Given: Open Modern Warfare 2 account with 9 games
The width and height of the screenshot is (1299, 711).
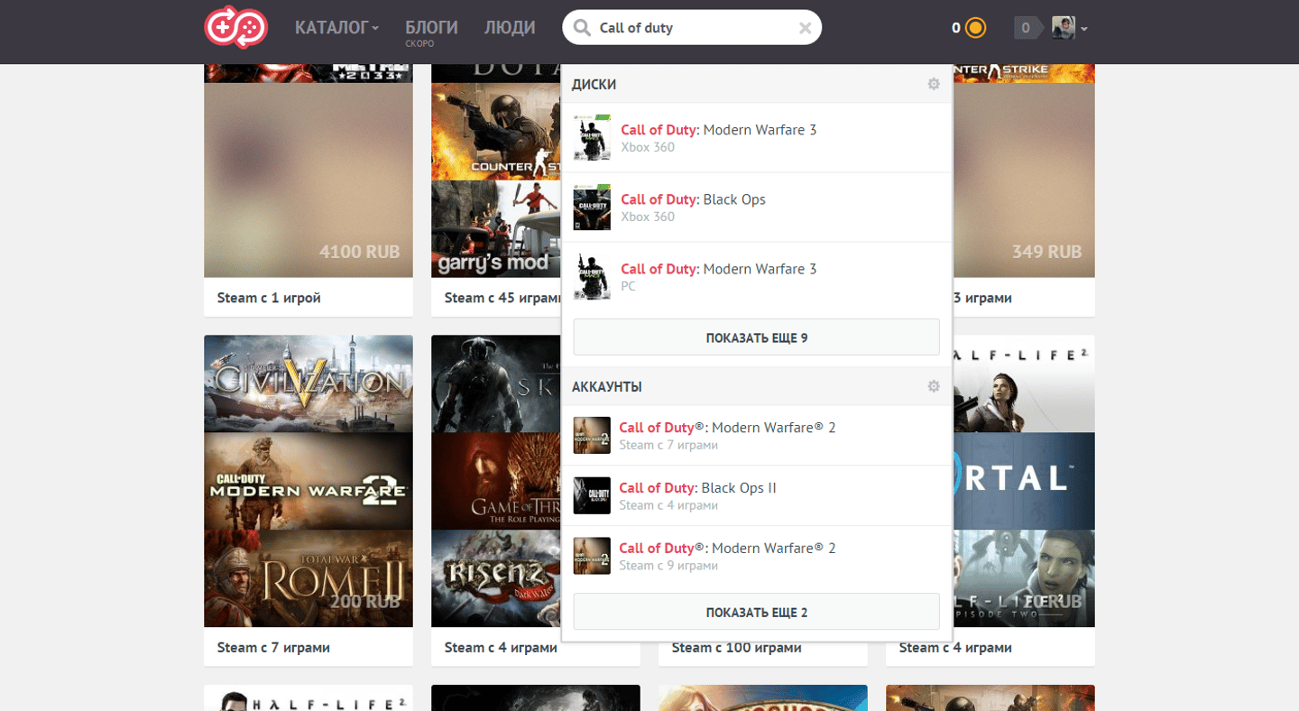Looking at the screenshot, I should (x=757, y=556).
